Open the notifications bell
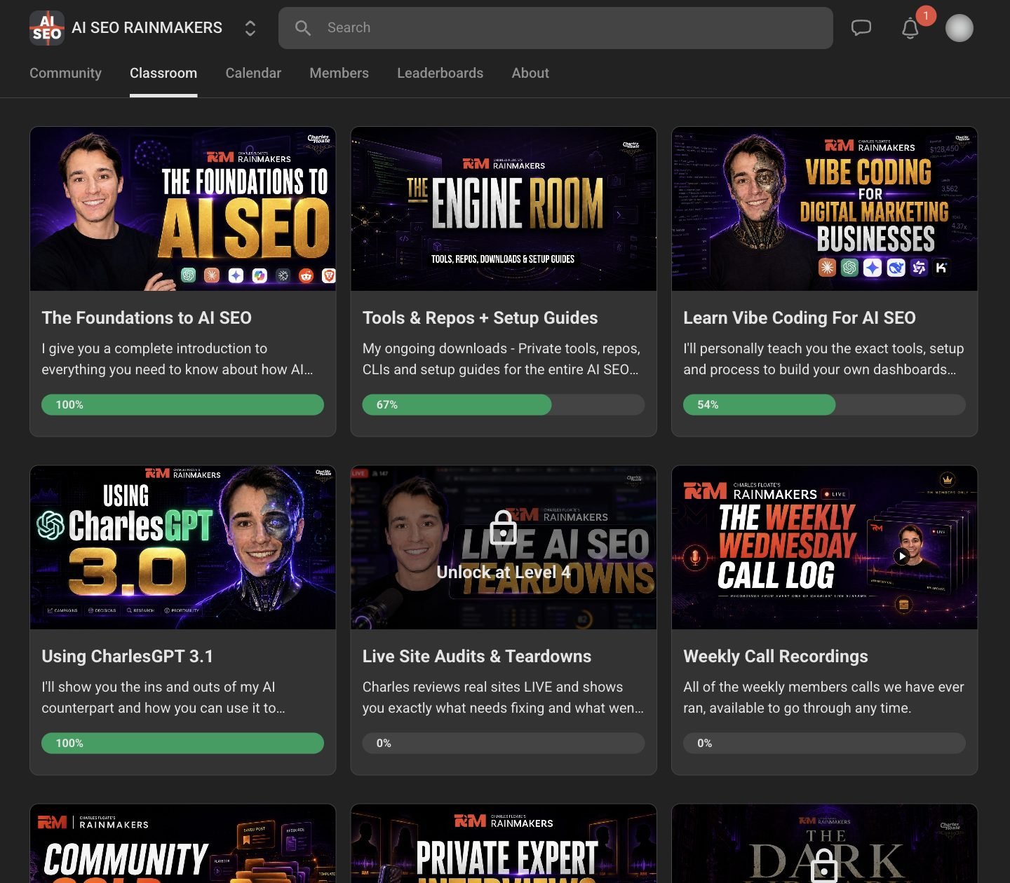The width and height of the screenshot is (1010, 883). [x=910, y=29]
